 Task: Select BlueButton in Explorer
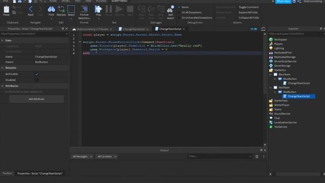click(x=290, y=79)
